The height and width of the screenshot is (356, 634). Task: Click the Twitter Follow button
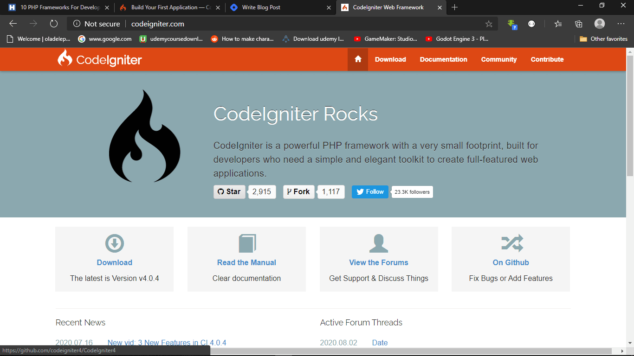coord(370,191)
